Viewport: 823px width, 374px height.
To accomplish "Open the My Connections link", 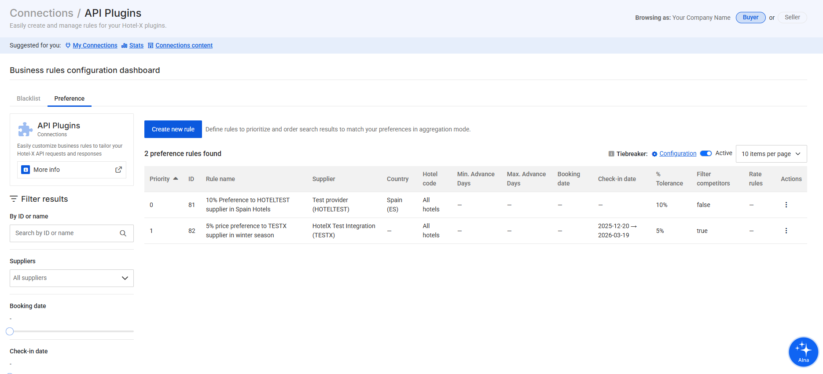I will tap(95, 45).
